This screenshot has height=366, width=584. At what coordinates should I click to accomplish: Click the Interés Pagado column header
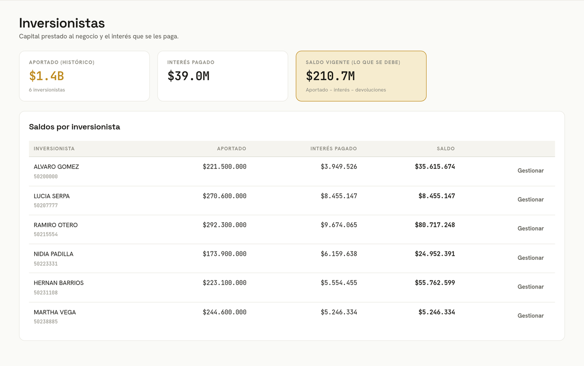pos(334,149)
